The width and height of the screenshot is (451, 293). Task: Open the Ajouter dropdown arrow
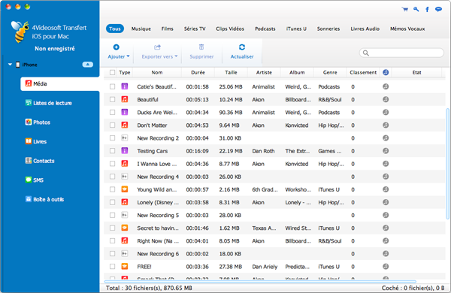tap(128, 56)
